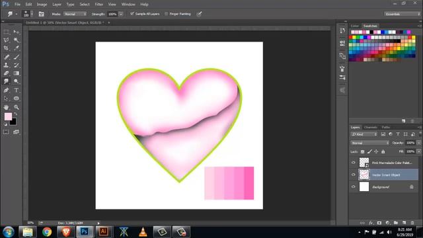This screenshot has height=238, width=423.
Task: Switch to the Channels tab
Action: [x=370, y=127]
